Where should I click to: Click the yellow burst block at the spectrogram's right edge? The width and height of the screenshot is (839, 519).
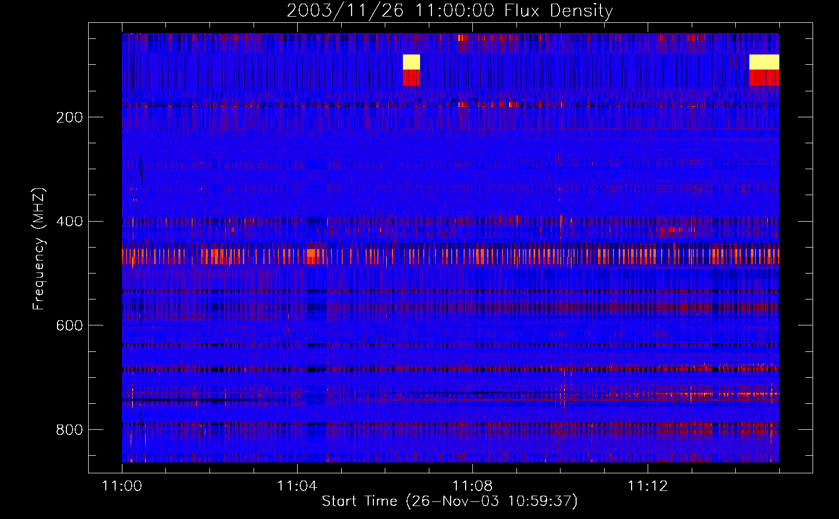click(x=764, y=62)
